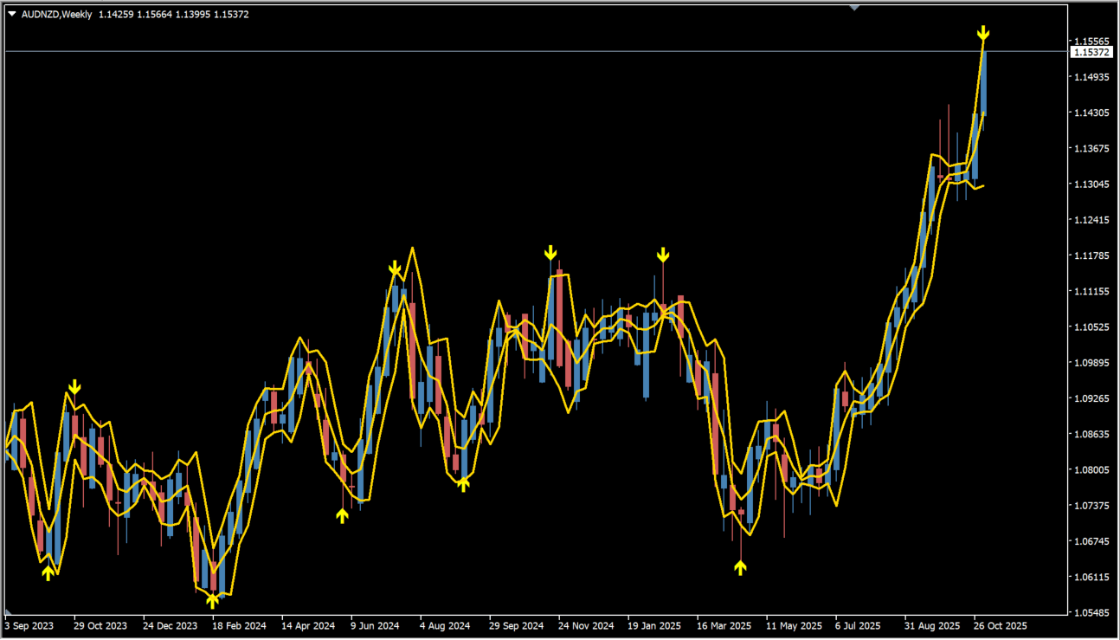
Task: Click the 1.08005 price scale label
Action: point(1090,470)
